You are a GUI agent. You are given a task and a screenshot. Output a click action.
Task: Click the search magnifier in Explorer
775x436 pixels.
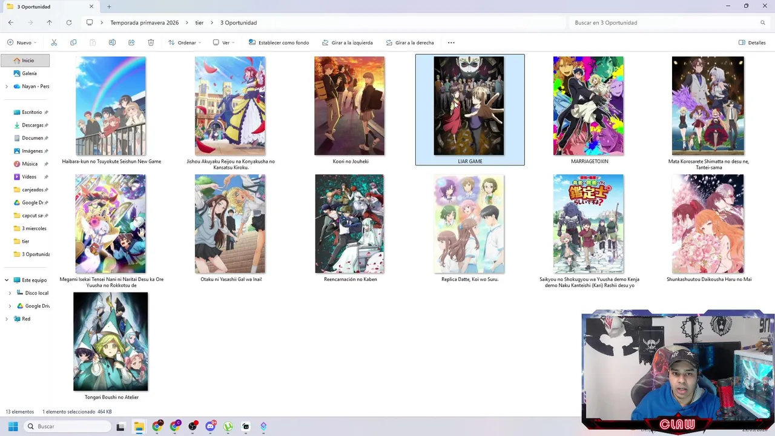(x=763, y=22)
